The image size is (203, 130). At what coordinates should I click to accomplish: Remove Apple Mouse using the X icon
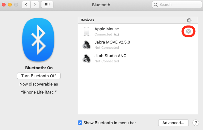click(188, 31)
